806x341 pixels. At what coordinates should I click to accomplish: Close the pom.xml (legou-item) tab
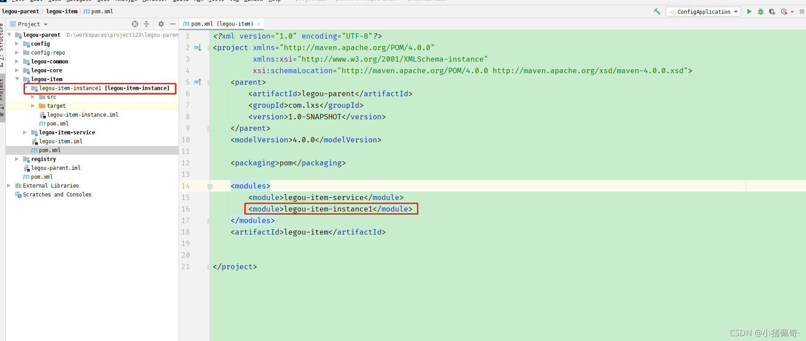[x=258, y=24]
